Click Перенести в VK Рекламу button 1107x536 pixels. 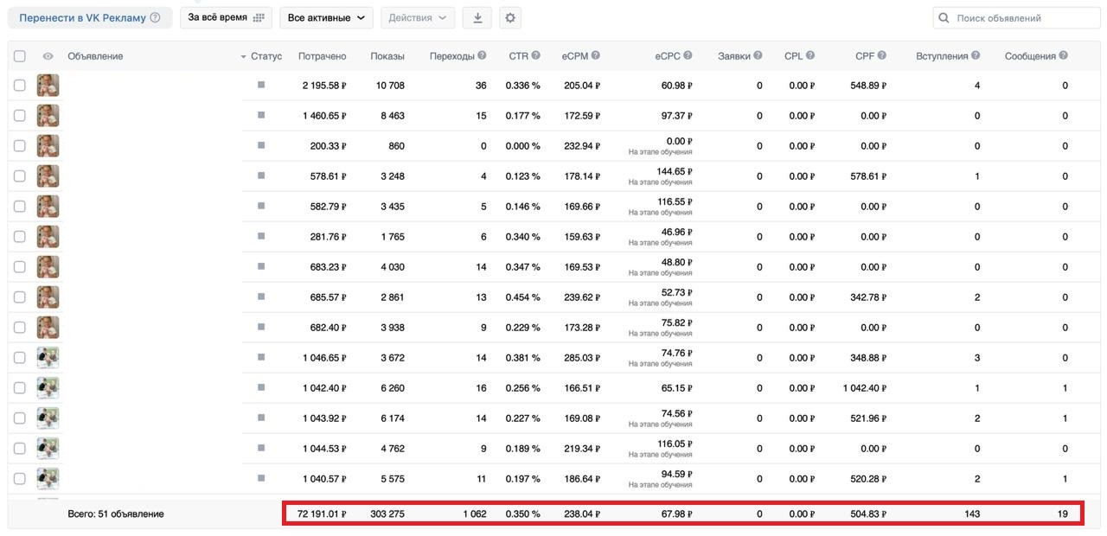89,17
